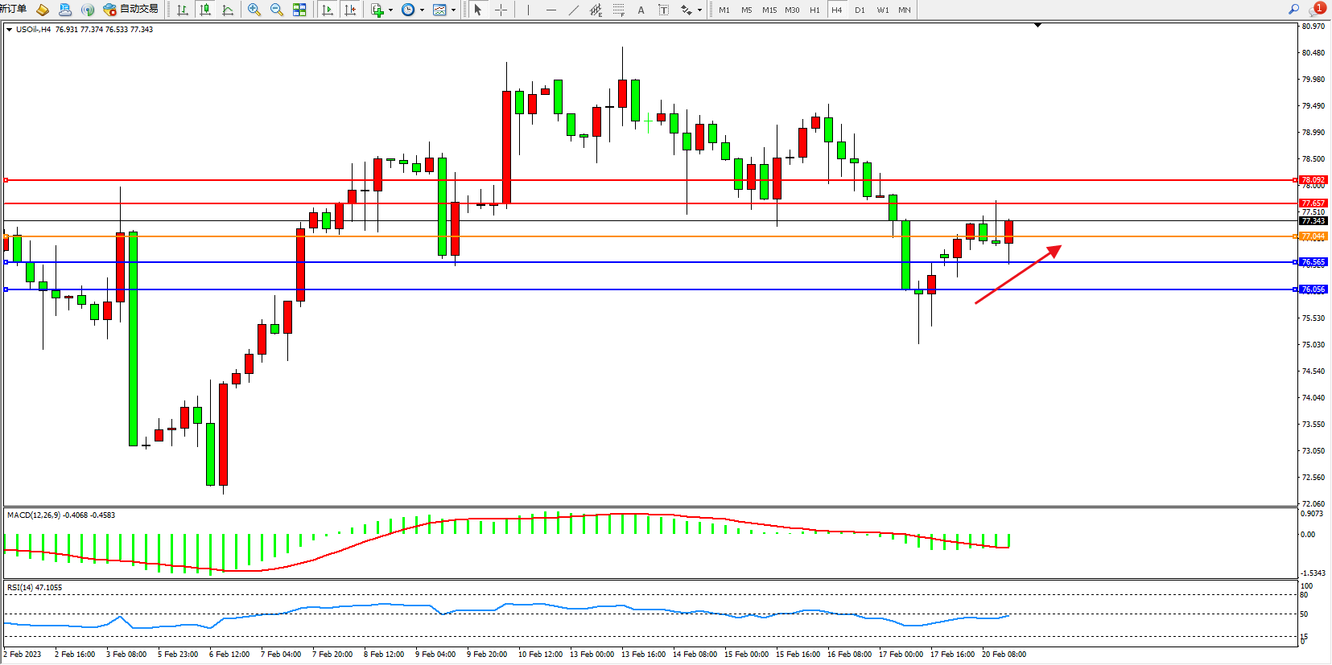Click the chart shift triangle marker at top
Screen dimensions: 1332x665
1037,25
